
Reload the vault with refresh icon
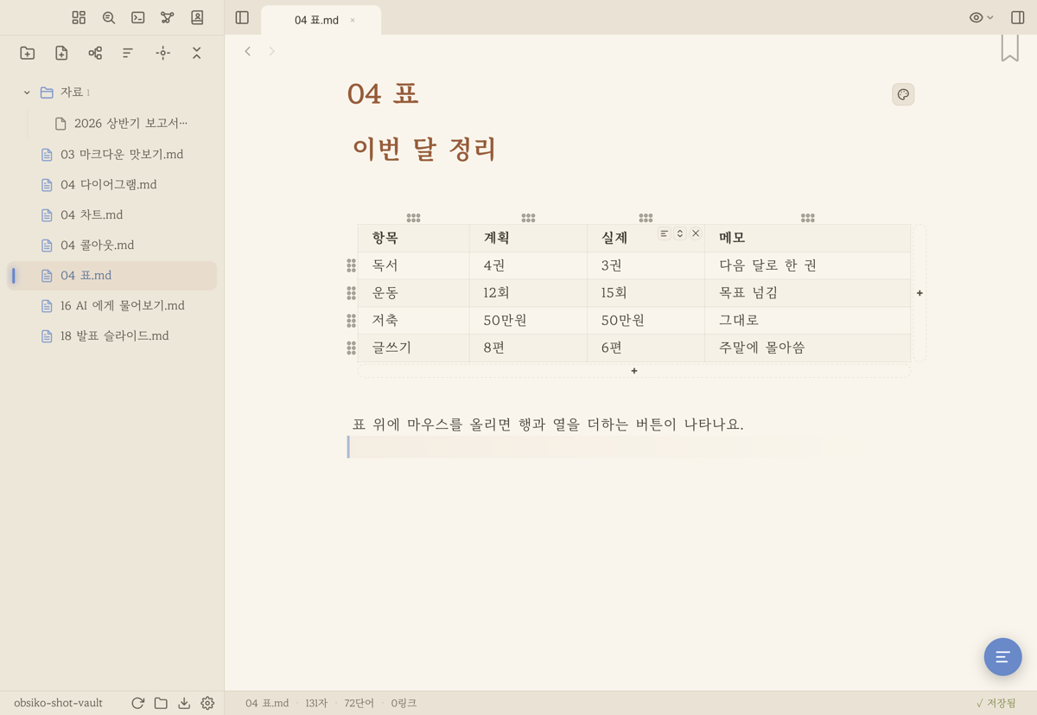click(x=137, y=703)
